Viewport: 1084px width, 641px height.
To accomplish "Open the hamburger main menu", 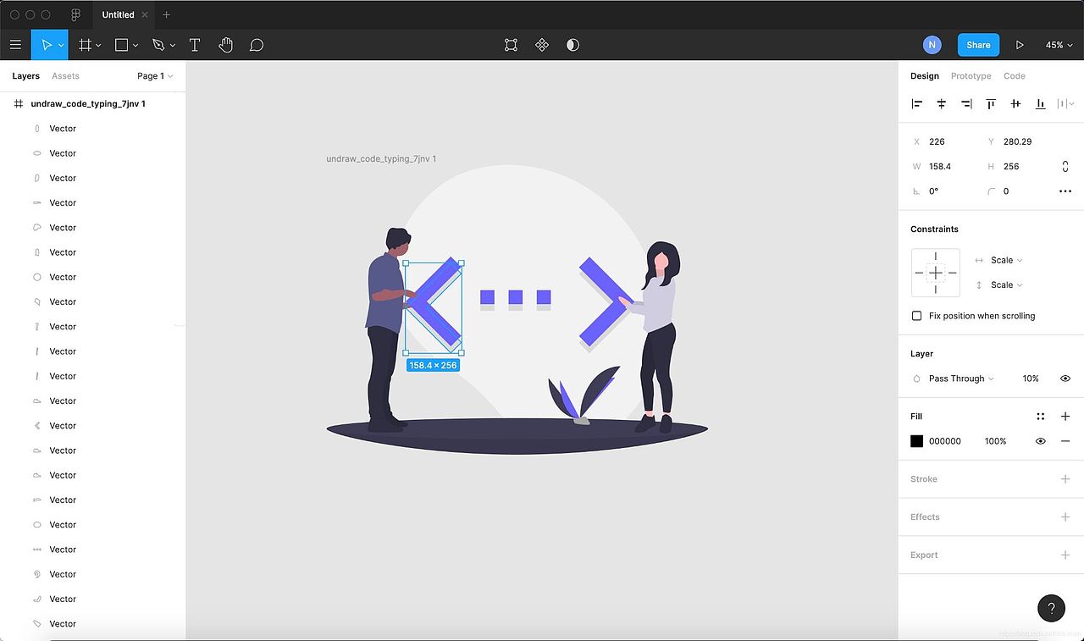I will [15, 45].
